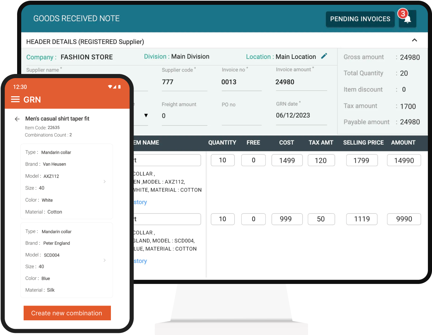
Task: Collapse the Header Details section chevron
Action: click(x=415, y=40)
